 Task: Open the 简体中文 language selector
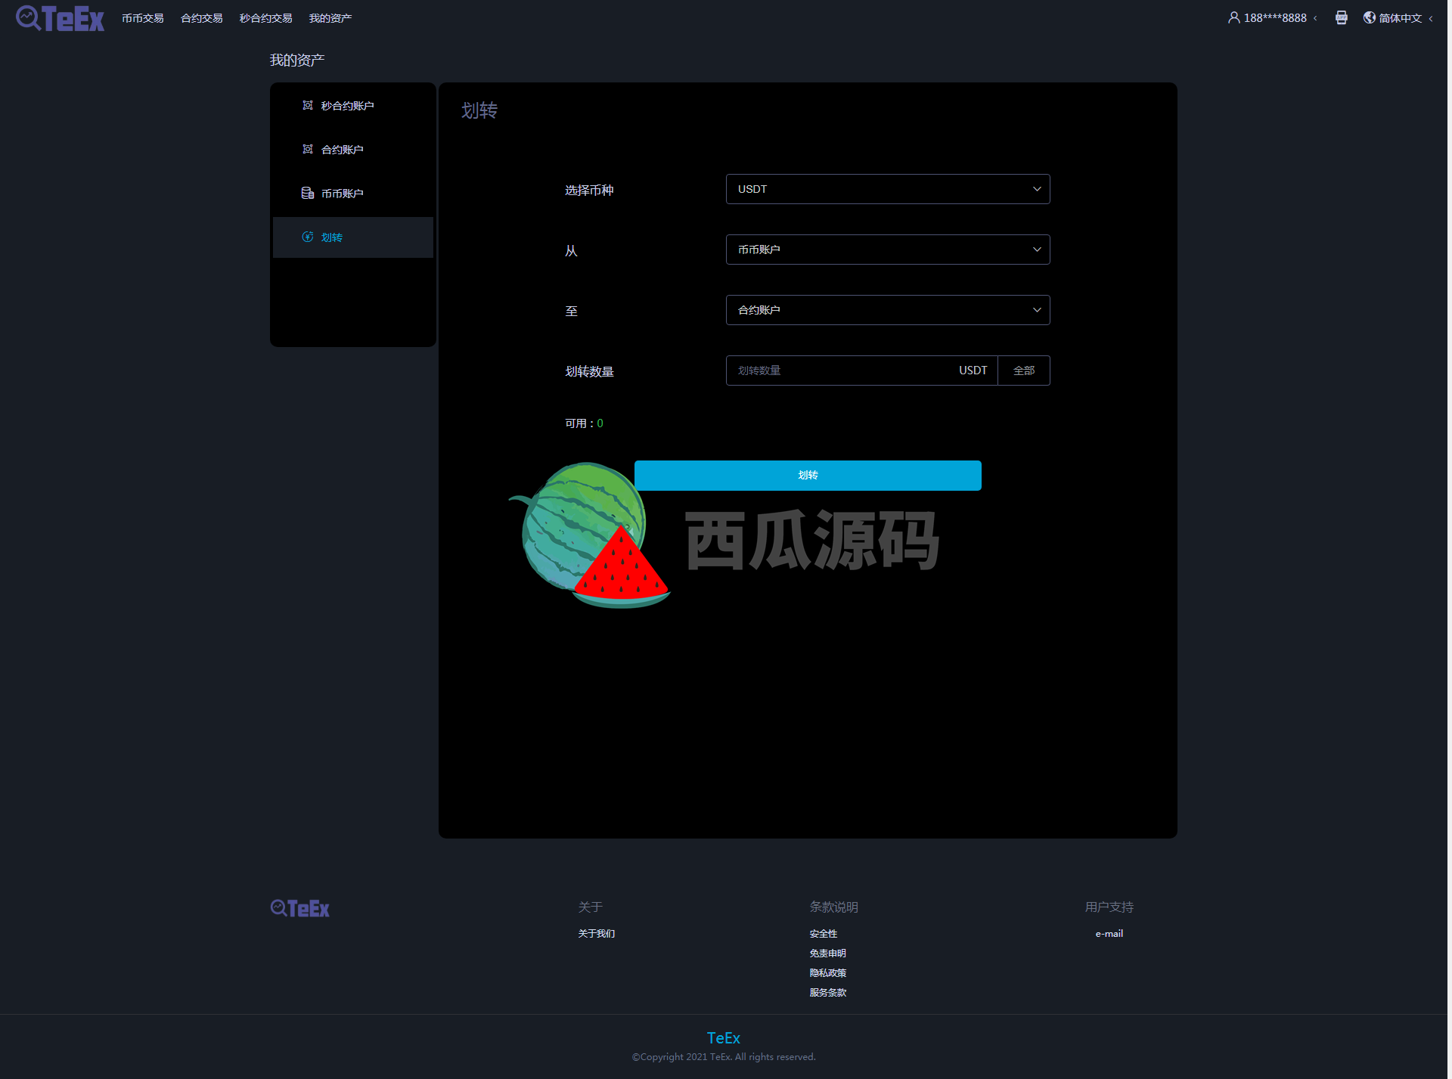(1401, 18)
